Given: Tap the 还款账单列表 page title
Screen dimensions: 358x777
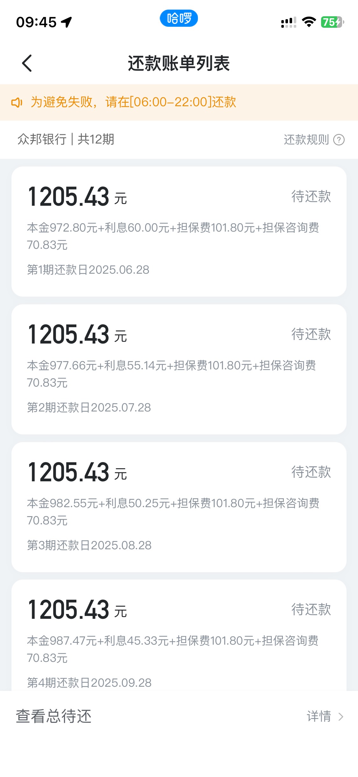Looking at the screenshot, I should coord(179,63).
